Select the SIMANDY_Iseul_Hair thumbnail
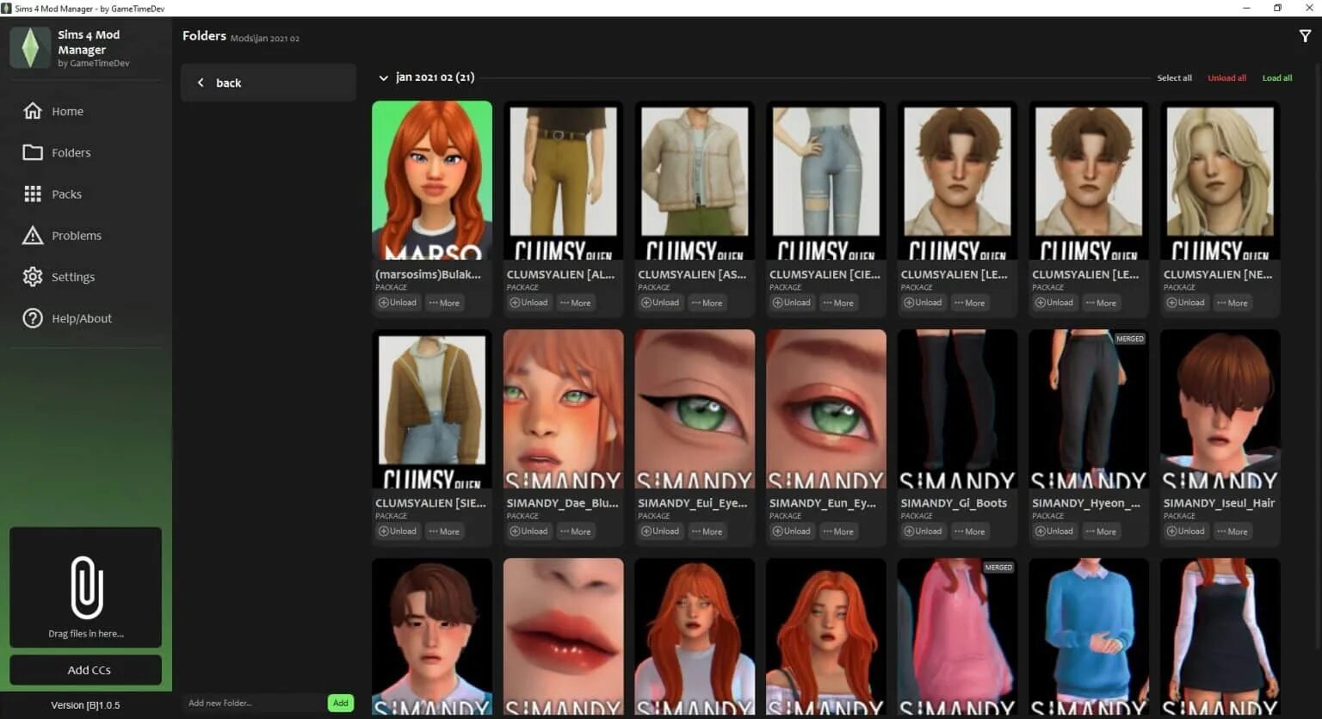Image resolution: width=1322 pixels, height=719 pixels. [1220, 409]
